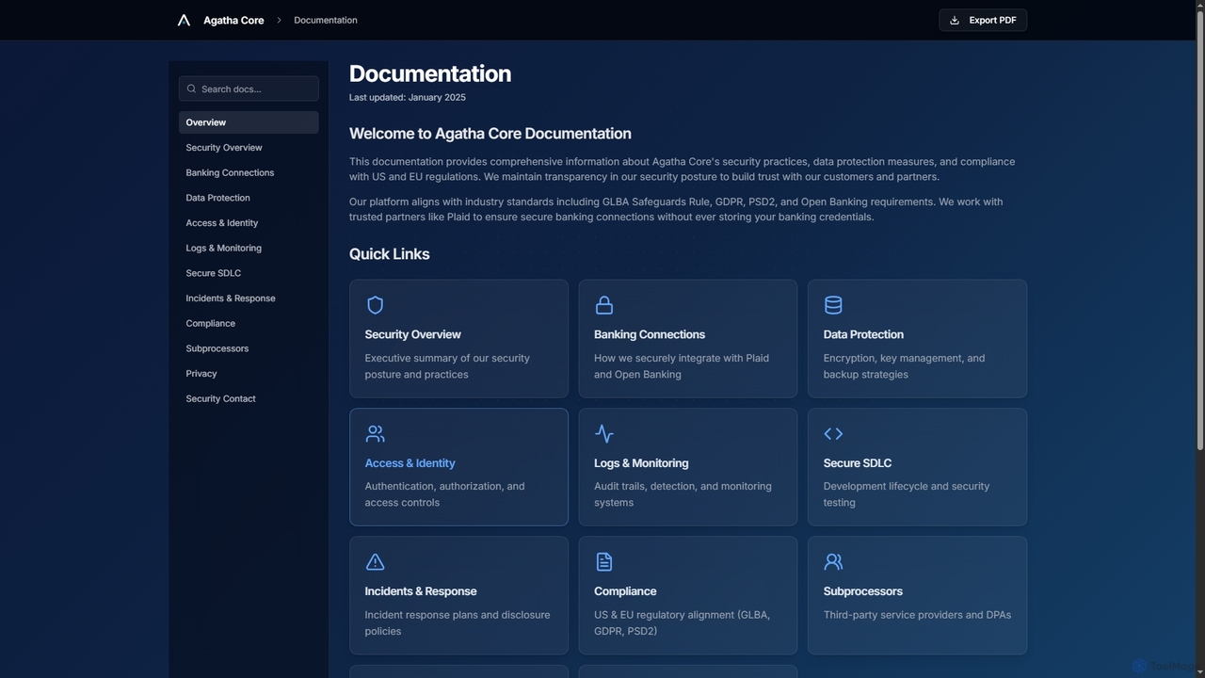Image resolution: width=1205 pixels, height=678 pixels.
Task: Click the Documentation breadcrumb
Action: [326, 20]
